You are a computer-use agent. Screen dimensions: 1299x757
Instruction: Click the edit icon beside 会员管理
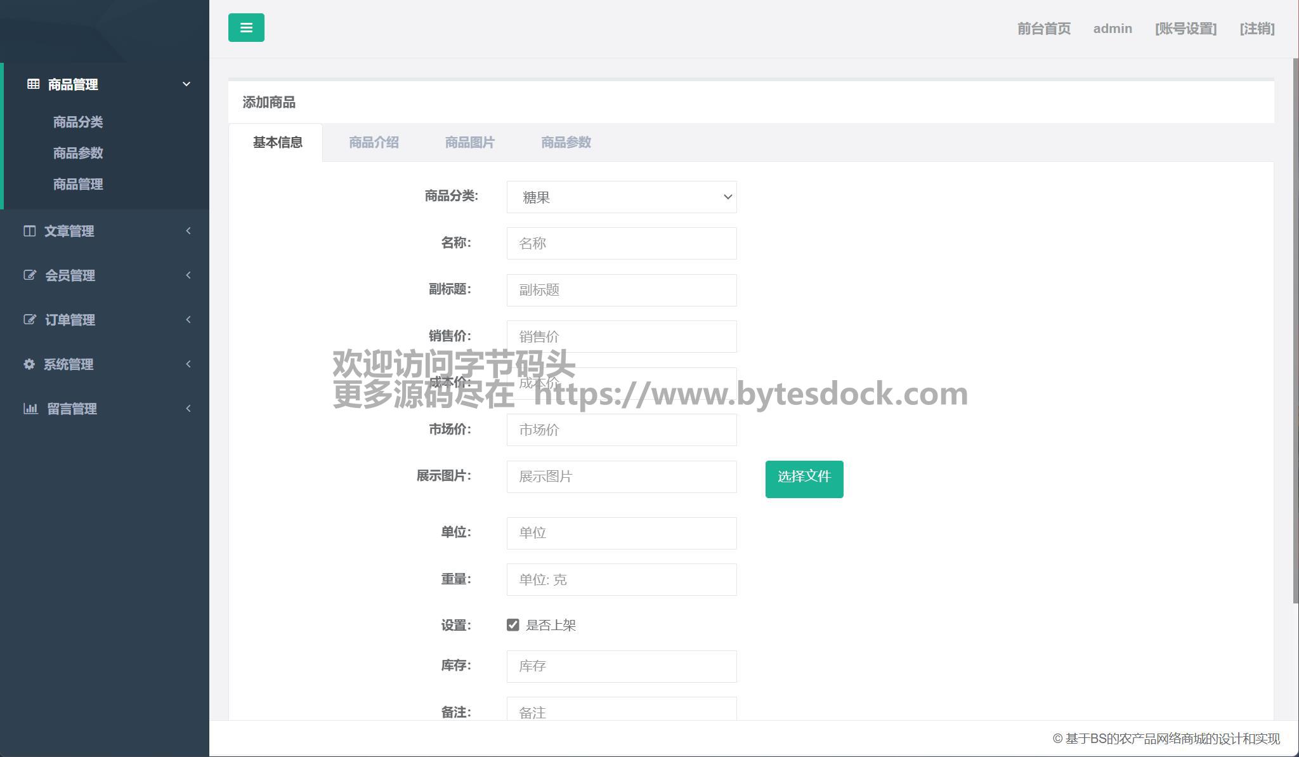(29, 275)
